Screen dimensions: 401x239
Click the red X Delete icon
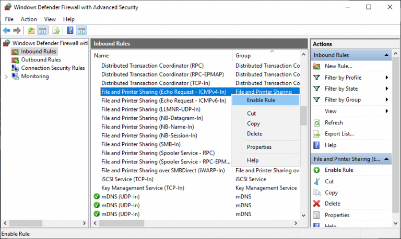tap(316, 204)
